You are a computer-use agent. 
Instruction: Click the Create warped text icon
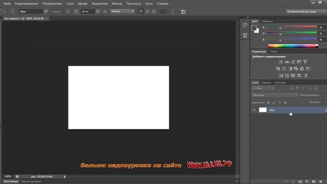[x=173, y=11]
